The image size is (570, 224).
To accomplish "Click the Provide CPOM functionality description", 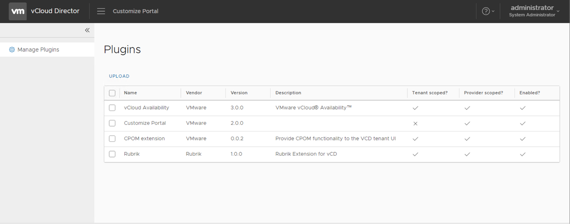I will pyautogui.click(x=336, y=139).
